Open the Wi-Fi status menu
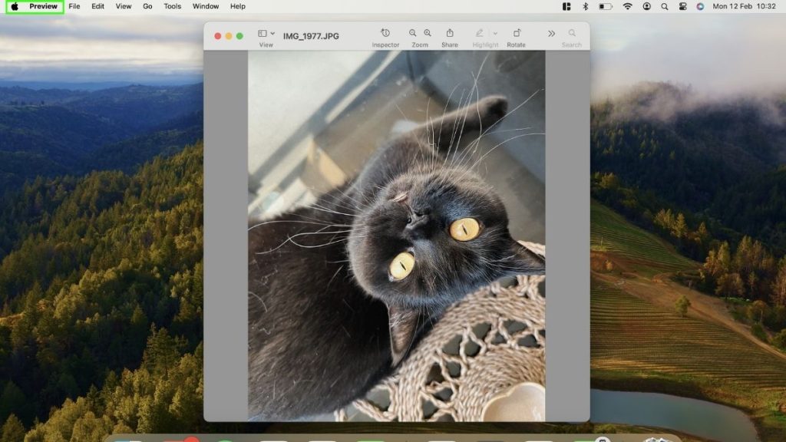Viewport: 786px width, 442px height. 627,6
